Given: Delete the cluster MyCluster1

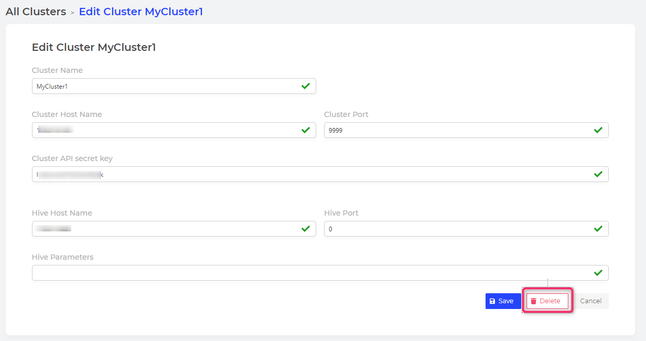Looking at the screenshot, I should coord(547,301).
